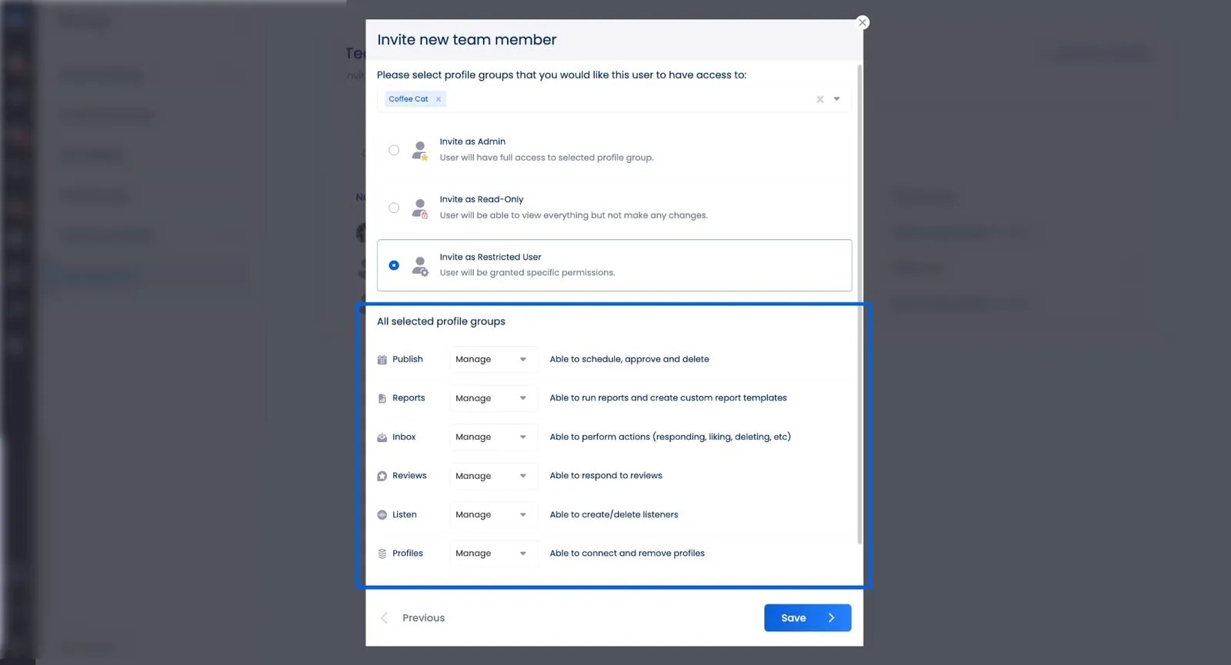The image size is (1231, 665).
Task: Expand the profile groups selector arrow
Action: [x=837, y=99]
